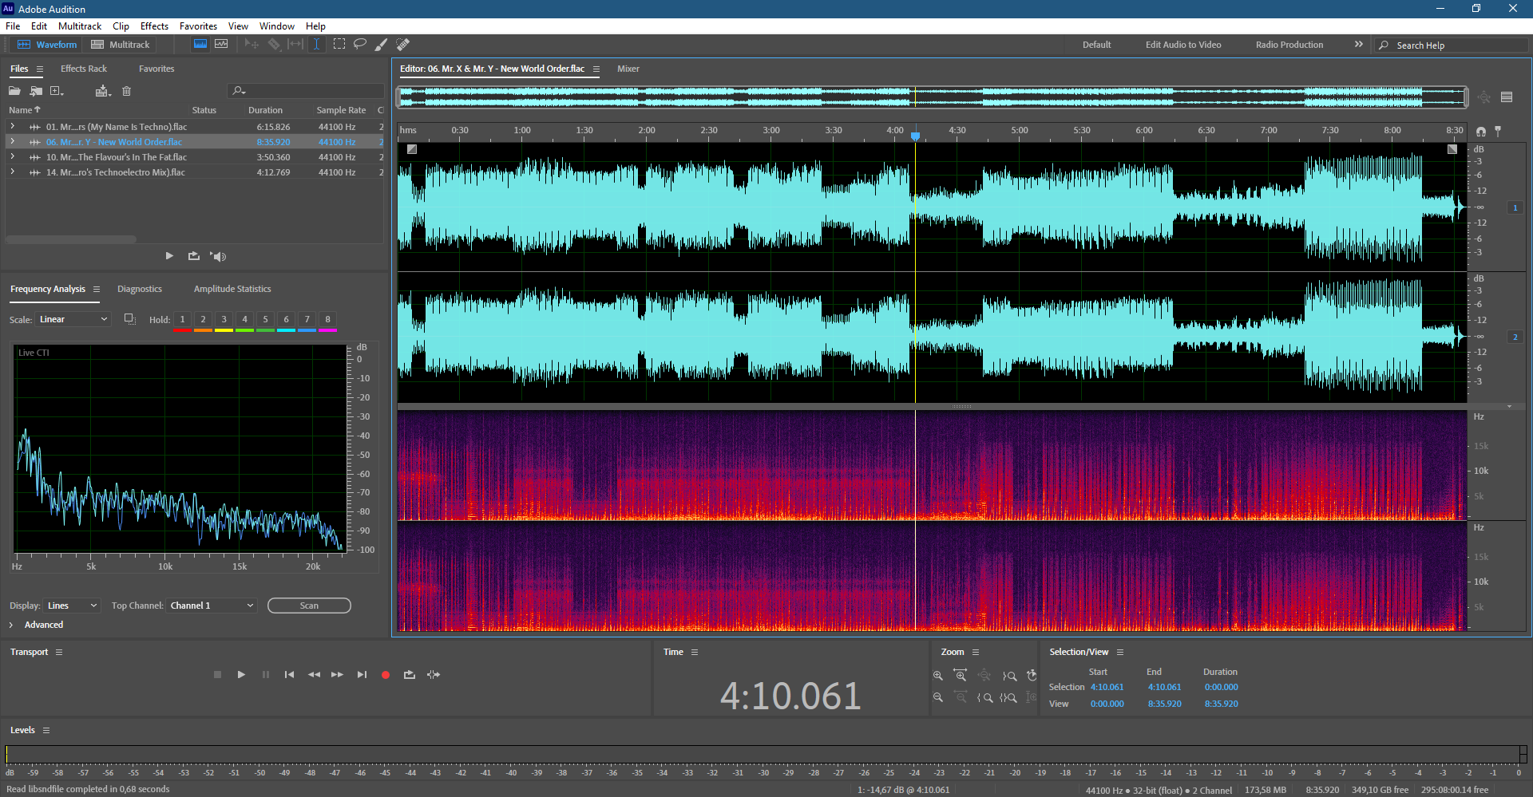Toggle the Spectral Pitch Display button

pos(221,44)
